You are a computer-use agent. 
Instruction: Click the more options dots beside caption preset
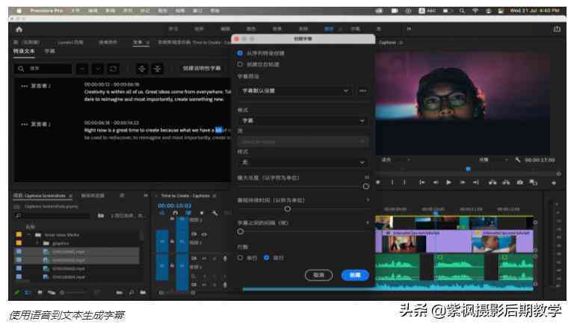pyautogui.click(x=362, y=91)
